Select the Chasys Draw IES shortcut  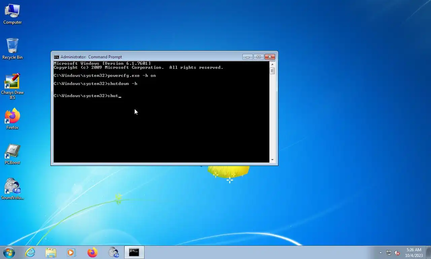click(12, 86)
